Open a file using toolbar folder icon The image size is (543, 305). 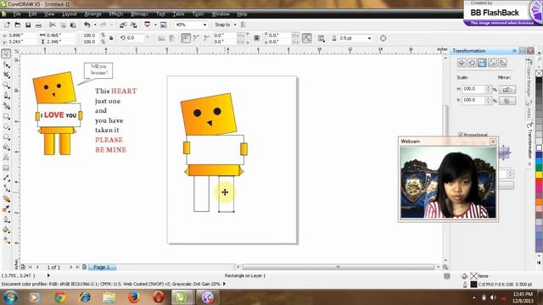tap(17, 25)
